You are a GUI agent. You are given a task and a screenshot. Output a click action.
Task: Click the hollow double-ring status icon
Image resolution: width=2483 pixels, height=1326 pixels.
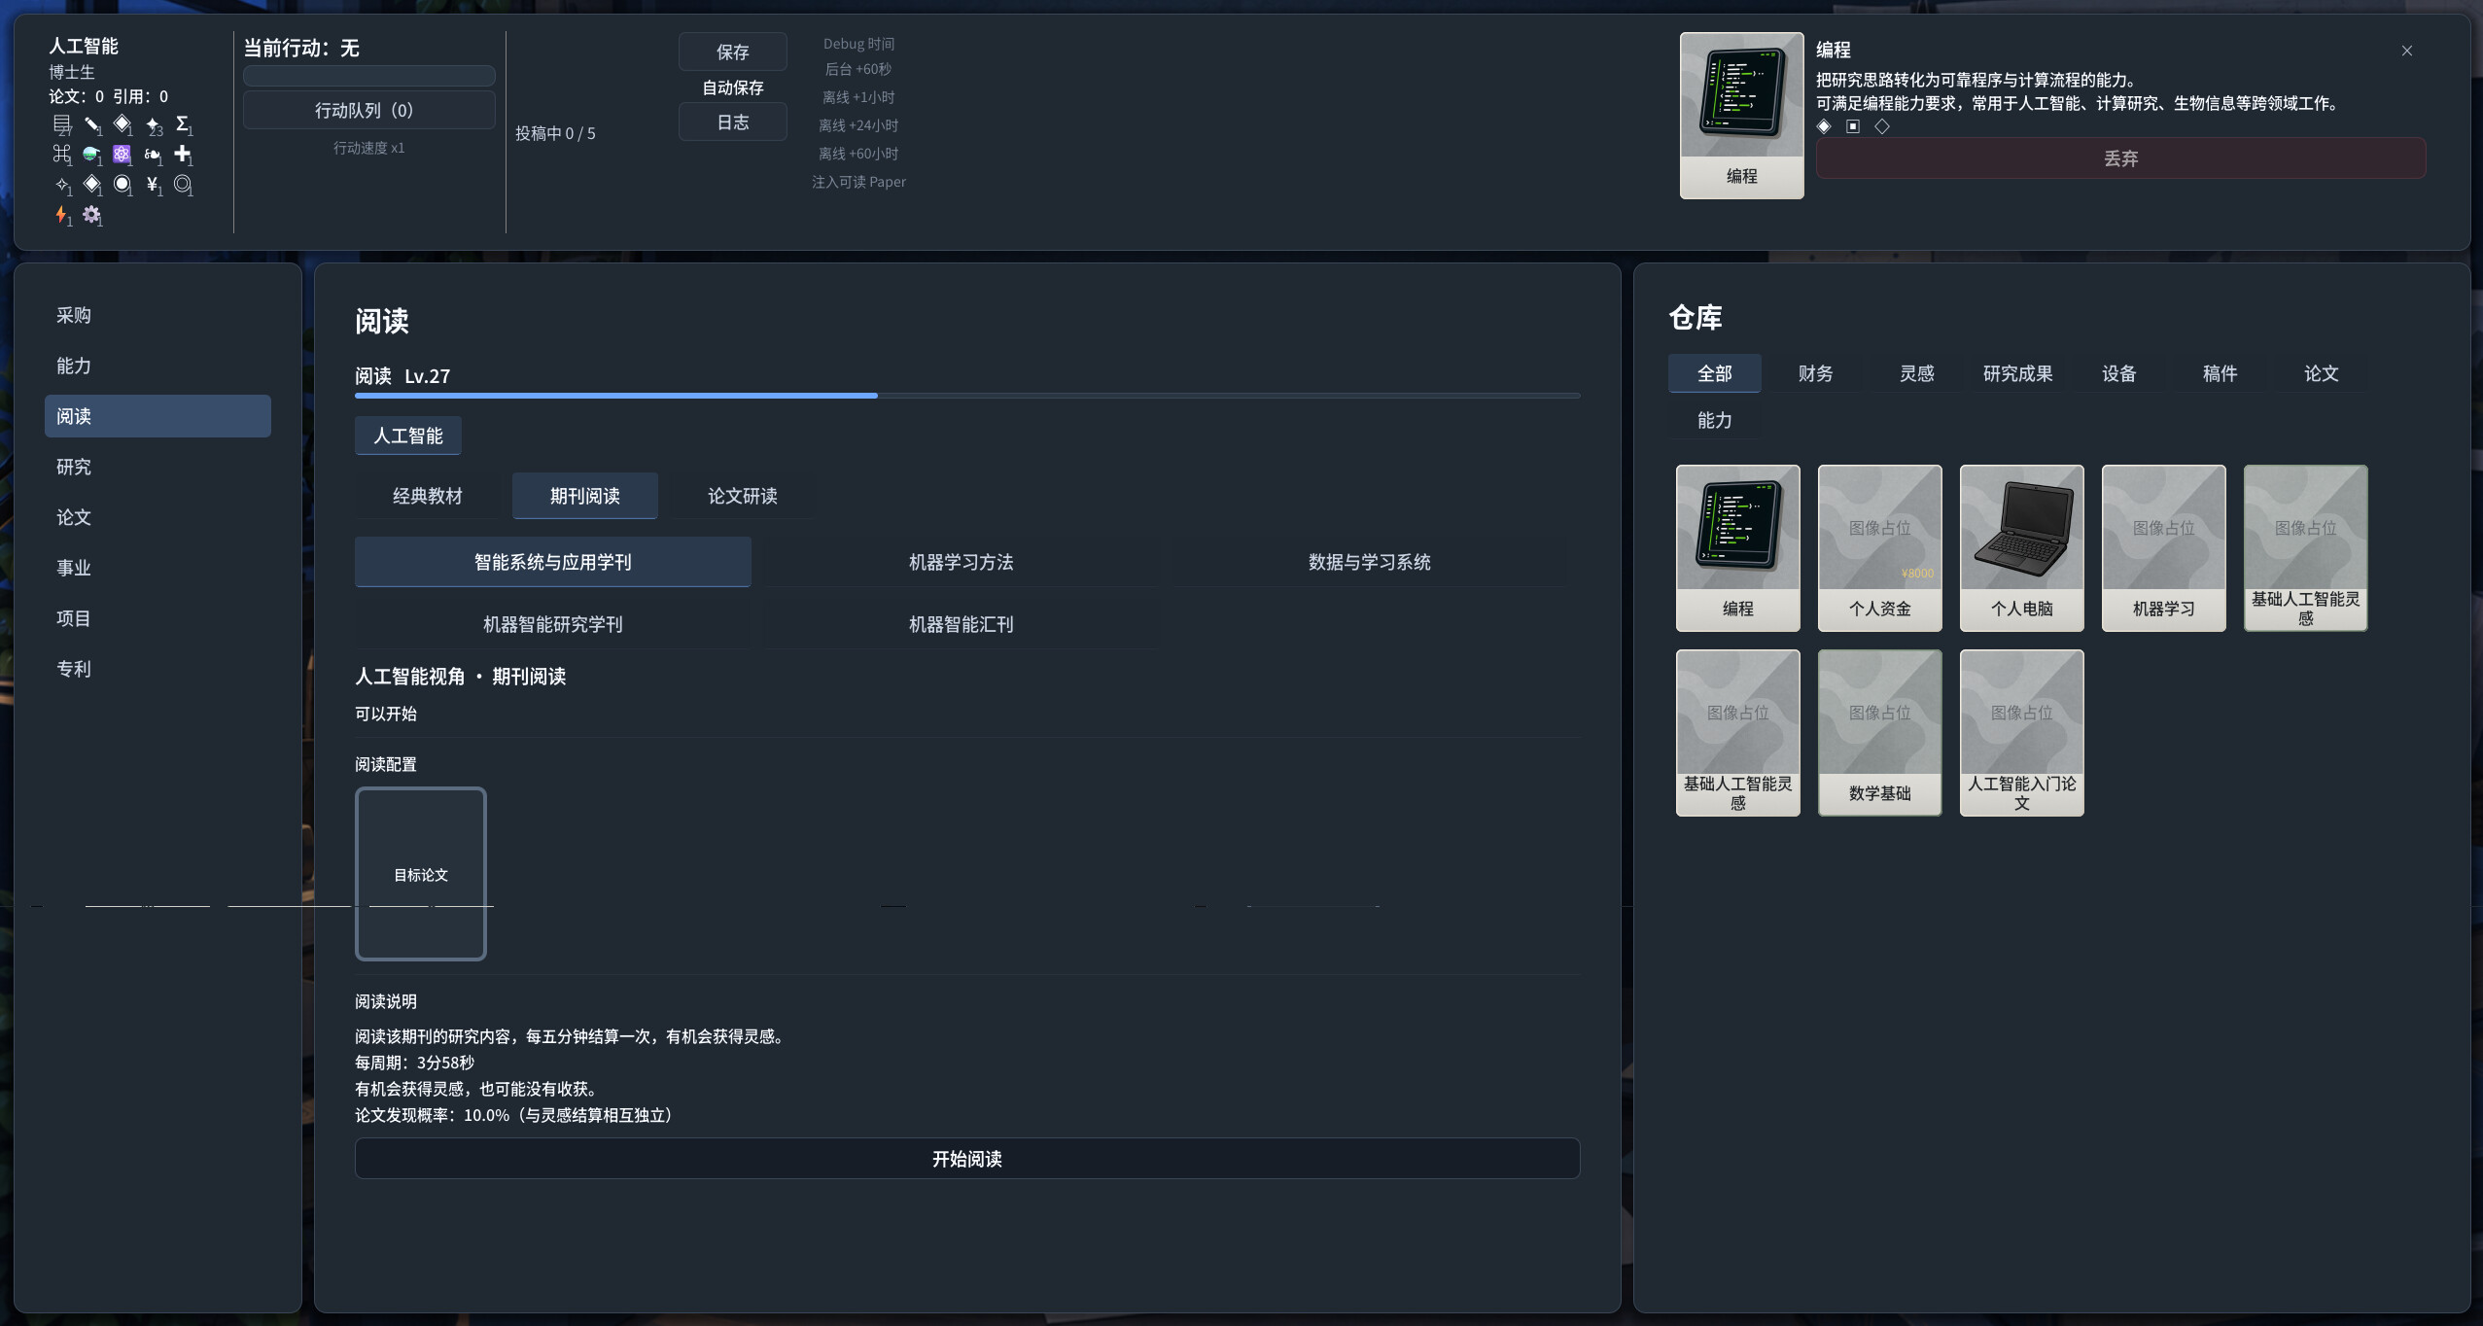click(182, 183)
